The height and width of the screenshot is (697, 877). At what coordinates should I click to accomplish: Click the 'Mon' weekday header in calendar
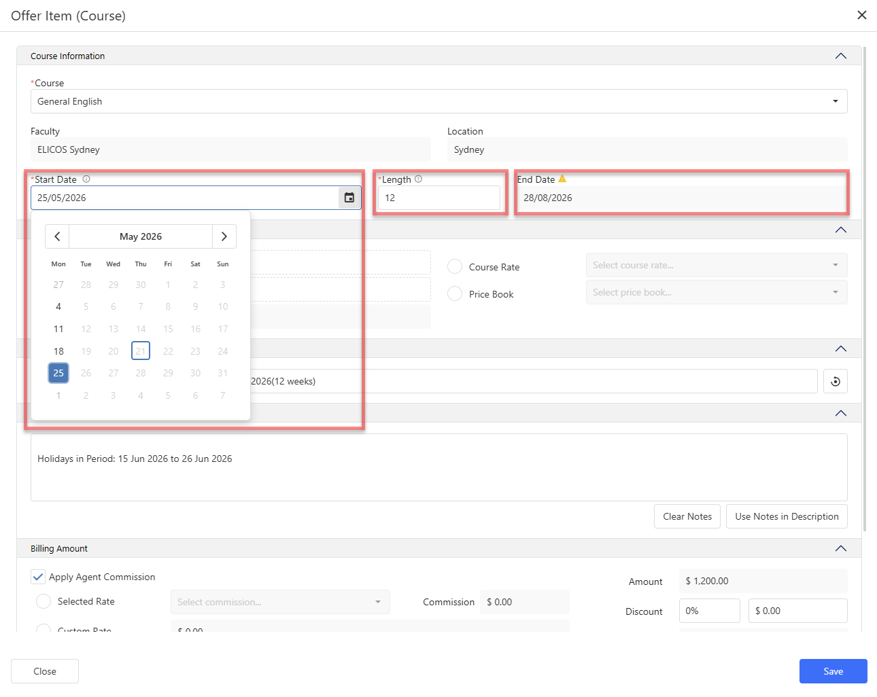coord(58,264)
